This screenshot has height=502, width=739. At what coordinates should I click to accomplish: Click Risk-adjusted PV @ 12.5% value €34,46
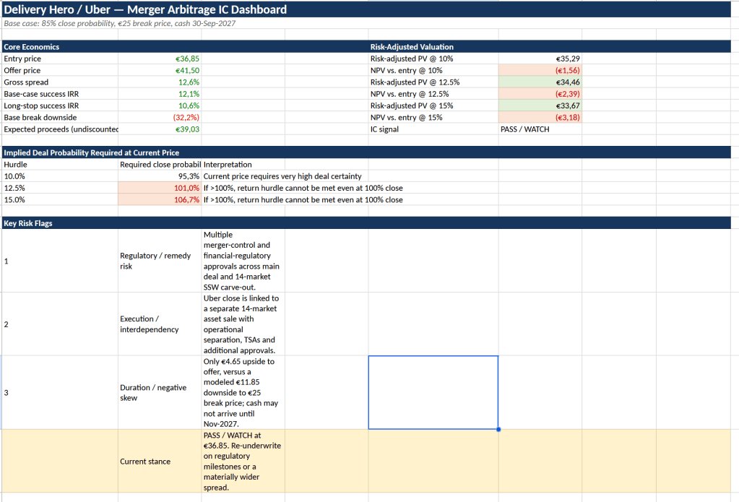click(x=540, y=82)
